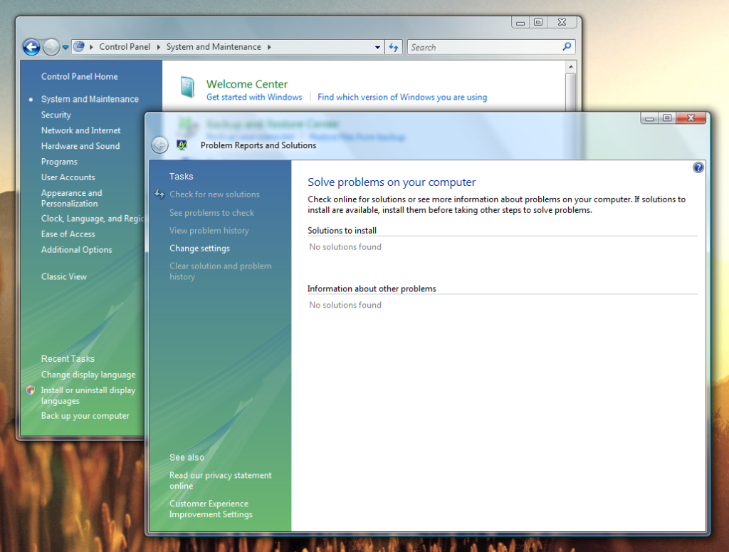The height and width of the screenshot is (552, 729).
Task: Expand the breadcrumb arrow before Control Panel
Action: [x=92, y=47]
